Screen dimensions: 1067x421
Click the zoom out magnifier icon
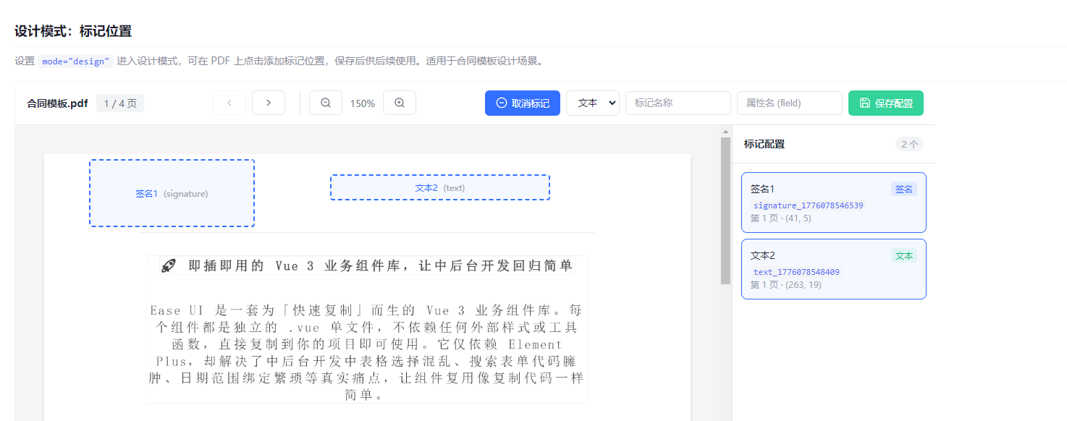pos(325,103)
